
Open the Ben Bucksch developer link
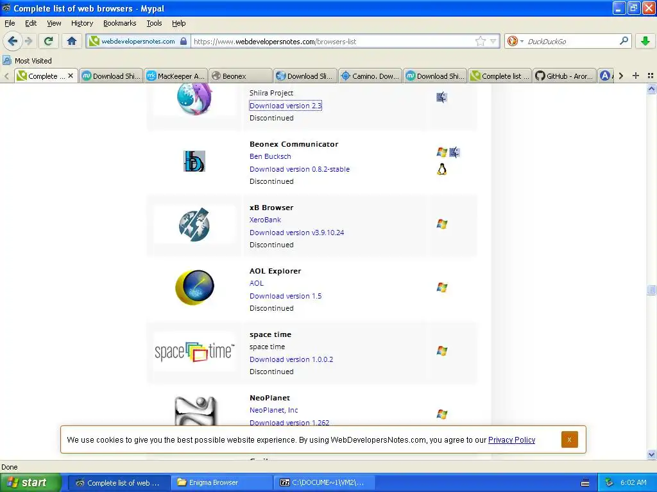click(x=270, y=156)
